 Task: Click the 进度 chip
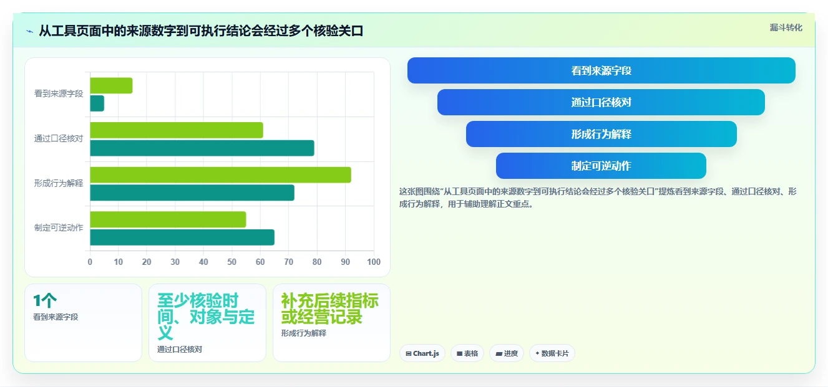pyautogui.click(x=507, y=353)
